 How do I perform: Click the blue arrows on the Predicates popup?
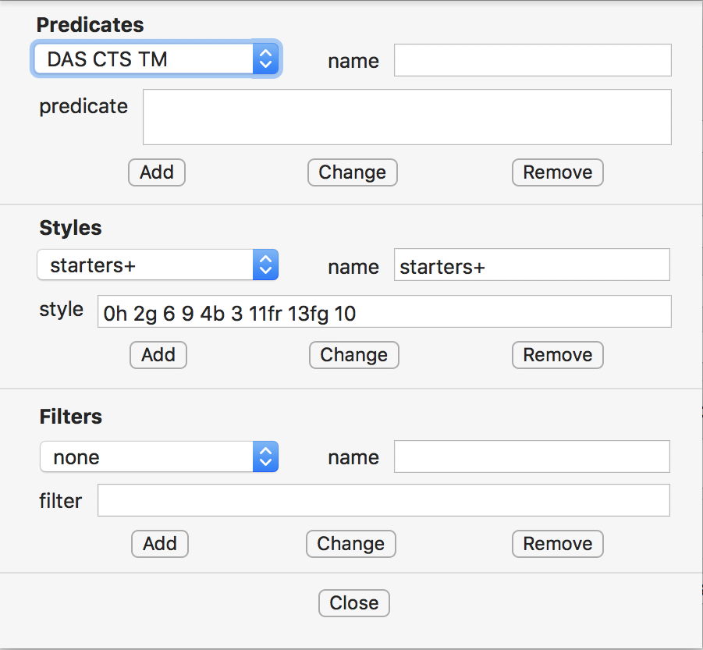tap(265, 59)
